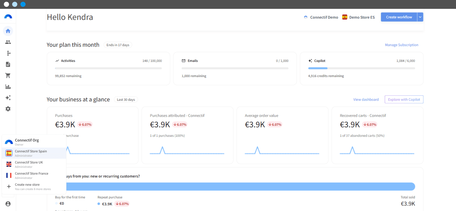Switch to Connectif Store France
The height and width of the screenshot is (211, 456).
coord(34,175)
